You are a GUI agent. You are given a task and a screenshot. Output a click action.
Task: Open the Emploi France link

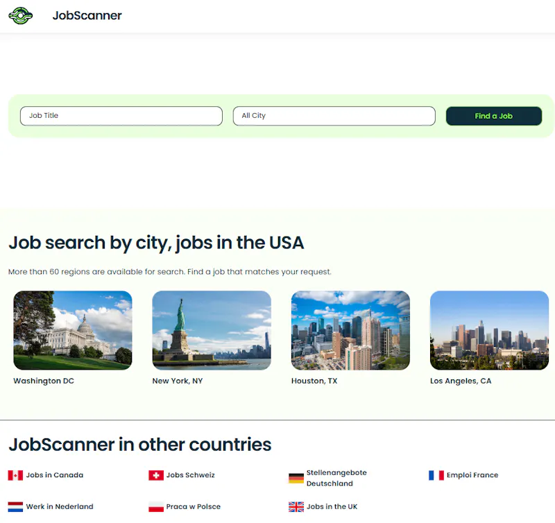[472, 475]
